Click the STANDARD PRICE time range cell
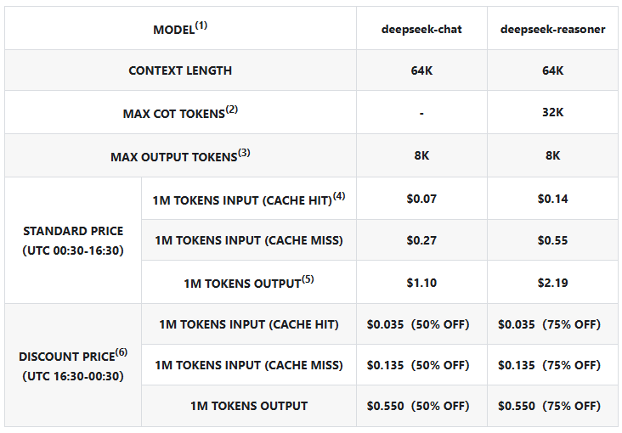622x433 pixels. (x=73, y=240)
